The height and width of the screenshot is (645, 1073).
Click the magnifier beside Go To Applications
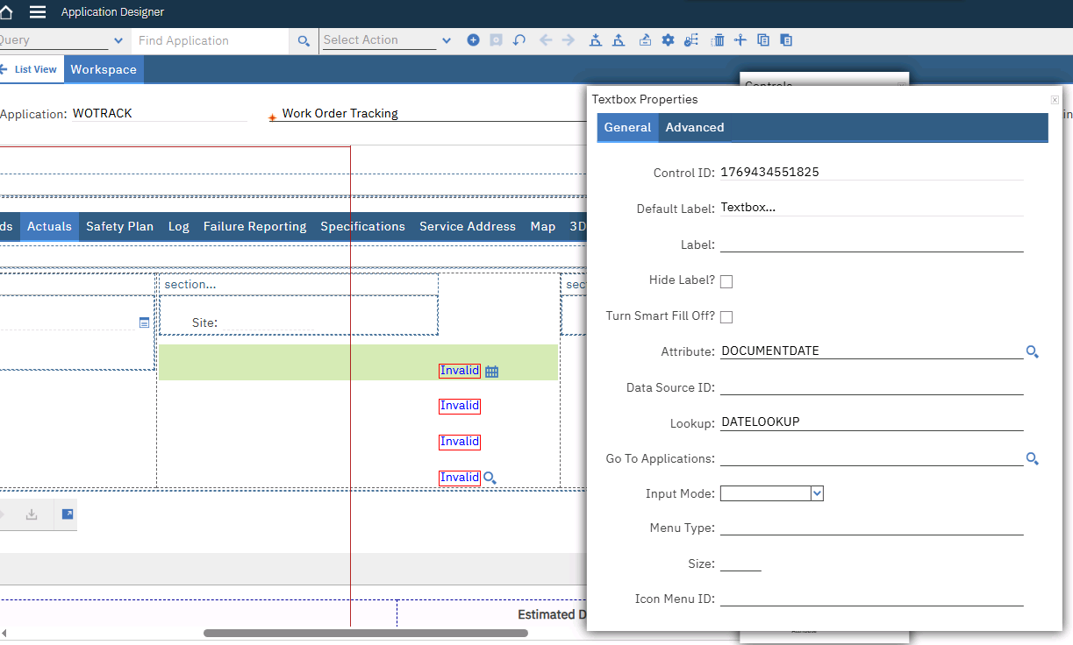click(1033, 459)
